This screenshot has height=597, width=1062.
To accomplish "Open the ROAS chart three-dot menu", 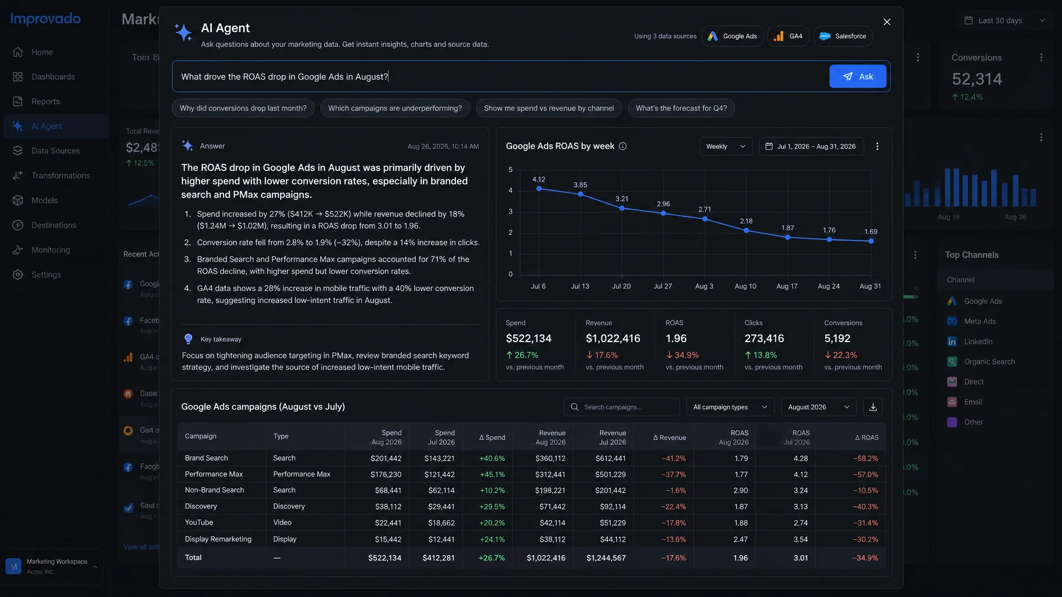I will pyautogui.click(x=877, y=146).
